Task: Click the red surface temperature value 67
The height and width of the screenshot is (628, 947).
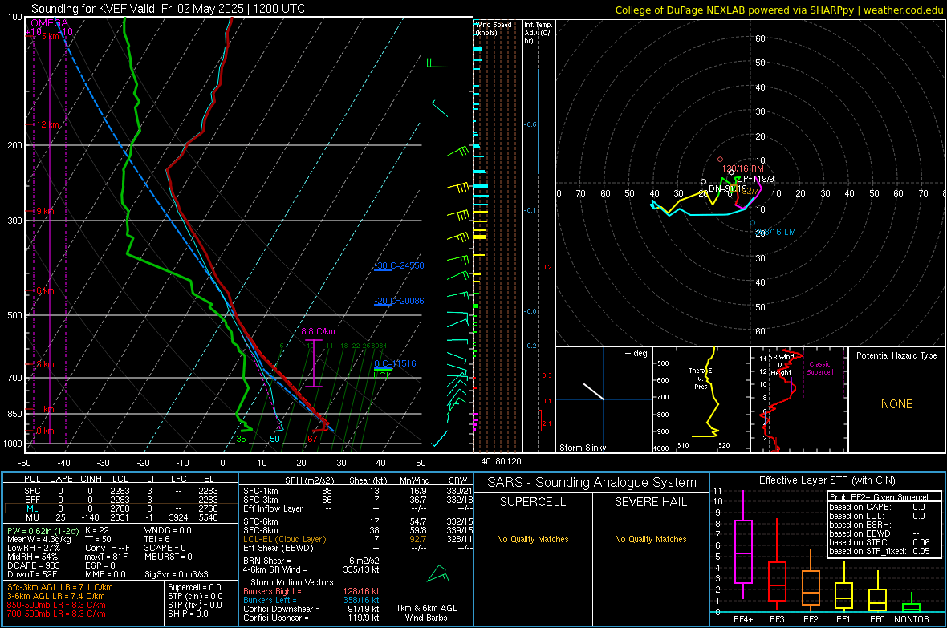Action: (312, 439)
